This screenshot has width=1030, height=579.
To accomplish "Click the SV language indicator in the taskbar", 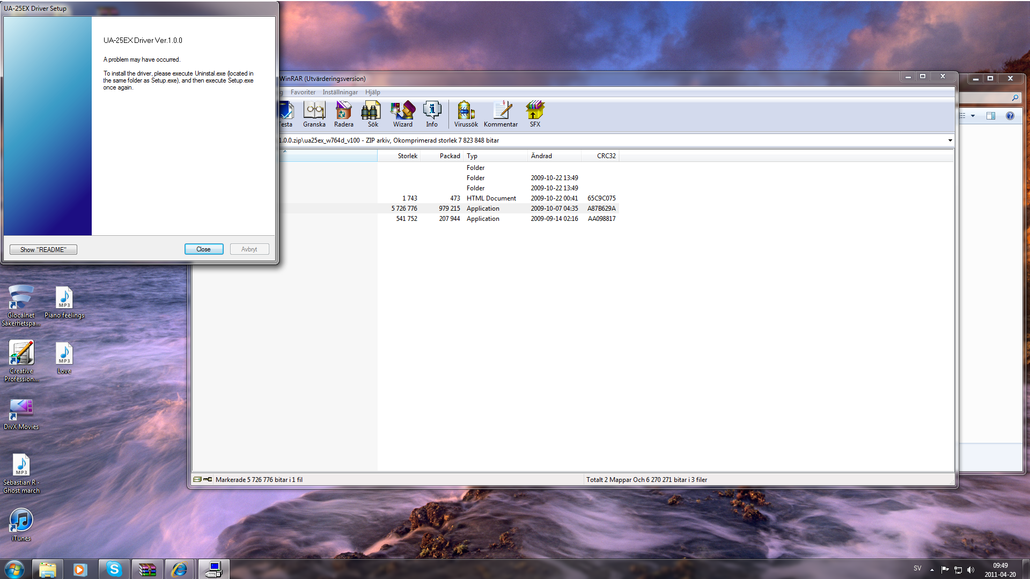I will (x=917, y=568).
